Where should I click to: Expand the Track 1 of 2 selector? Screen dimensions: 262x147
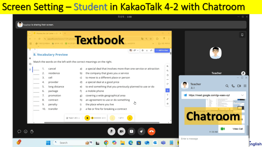point(73,118)
